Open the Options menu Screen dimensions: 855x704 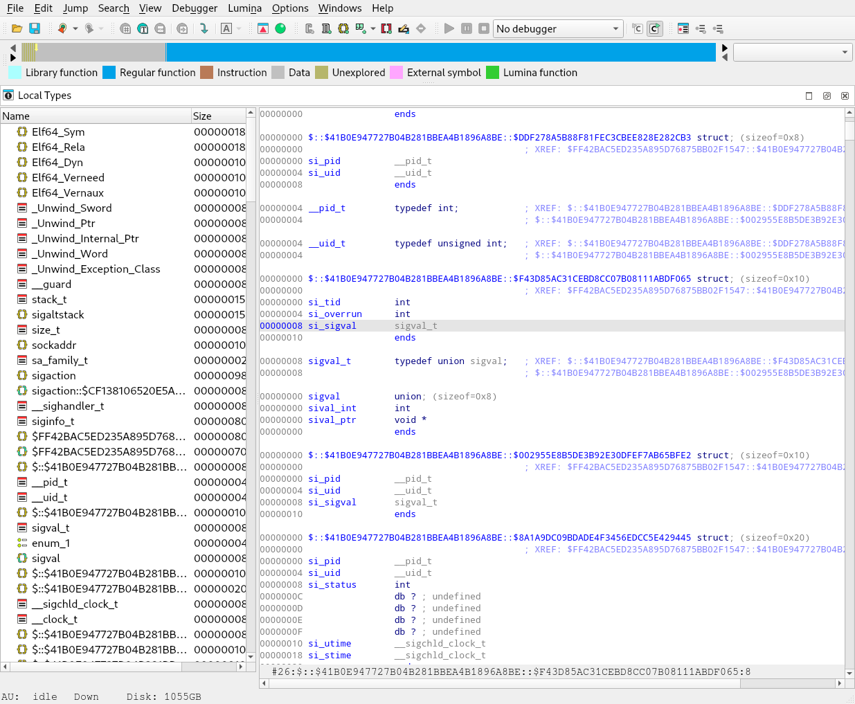point(290,8)
